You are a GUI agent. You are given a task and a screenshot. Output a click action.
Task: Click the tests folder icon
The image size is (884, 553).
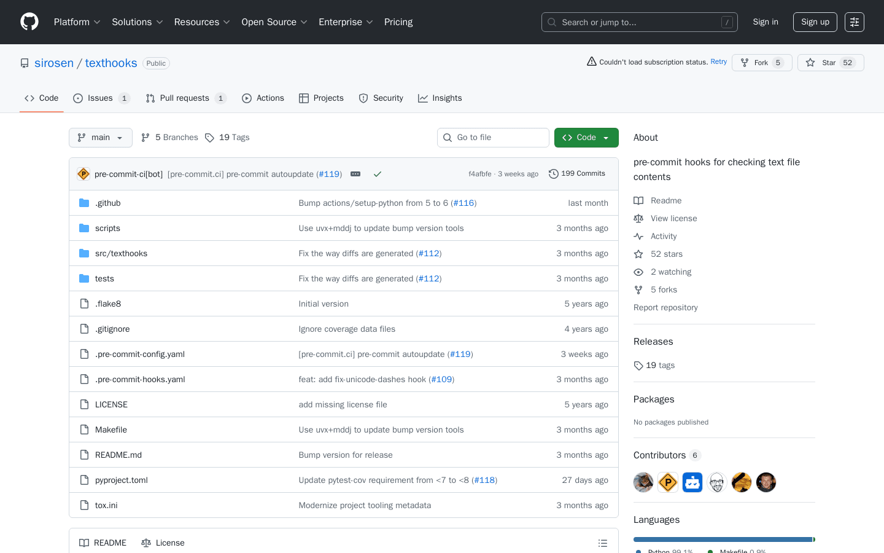(84, 278)
